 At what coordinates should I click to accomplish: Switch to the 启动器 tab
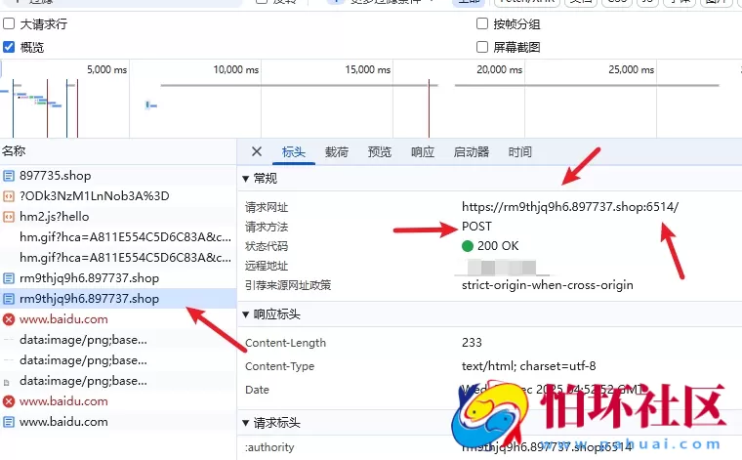pos(472,152)
